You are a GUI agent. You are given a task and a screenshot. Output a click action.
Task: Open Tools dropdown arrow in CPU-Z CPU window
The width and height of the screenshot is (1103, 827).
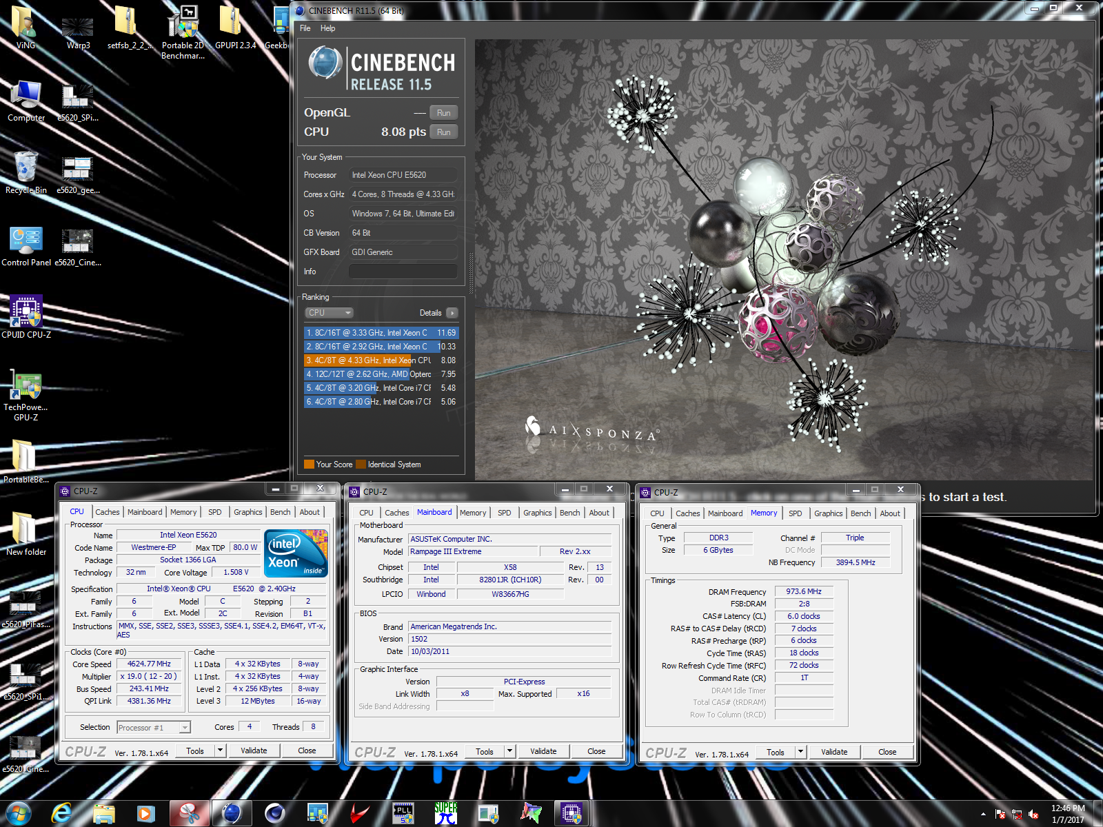220,751
